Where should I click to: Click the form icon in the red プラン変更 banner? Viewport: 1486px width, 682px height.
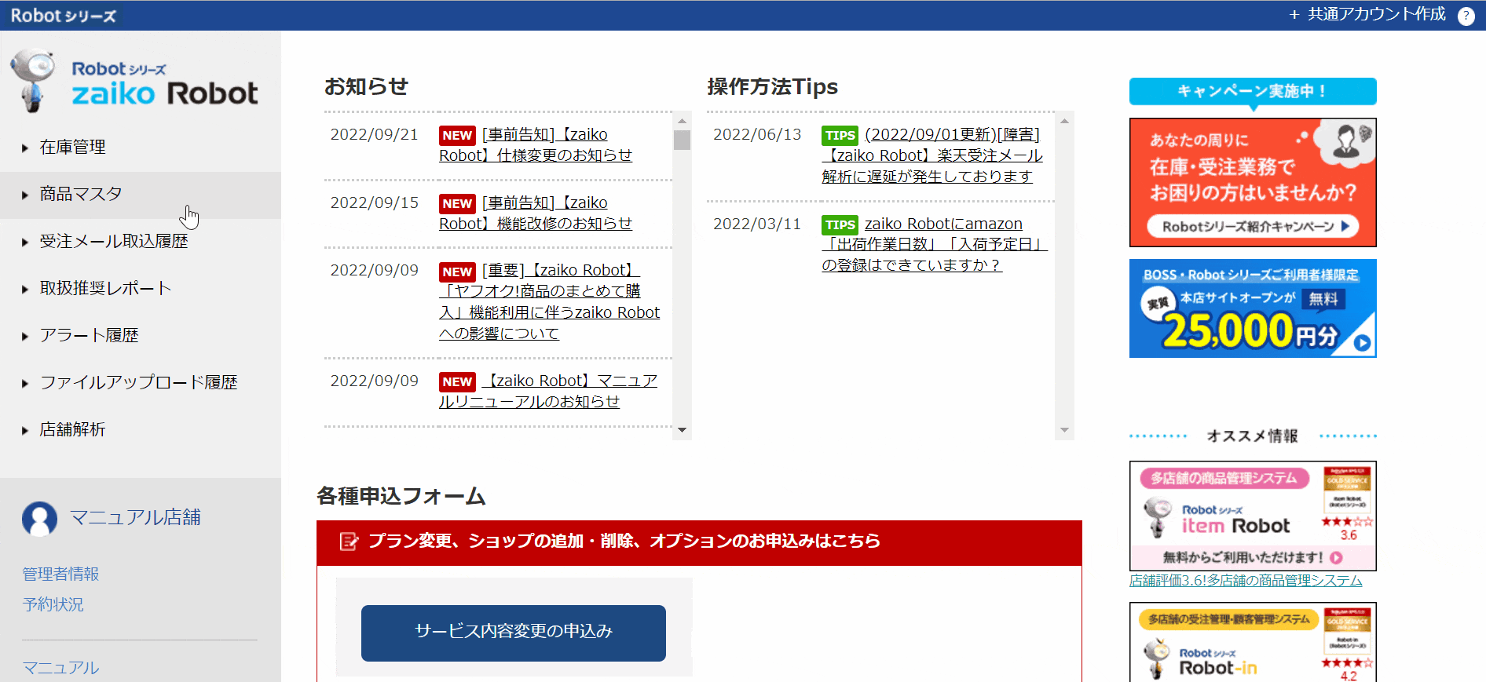tap(349, 542)
